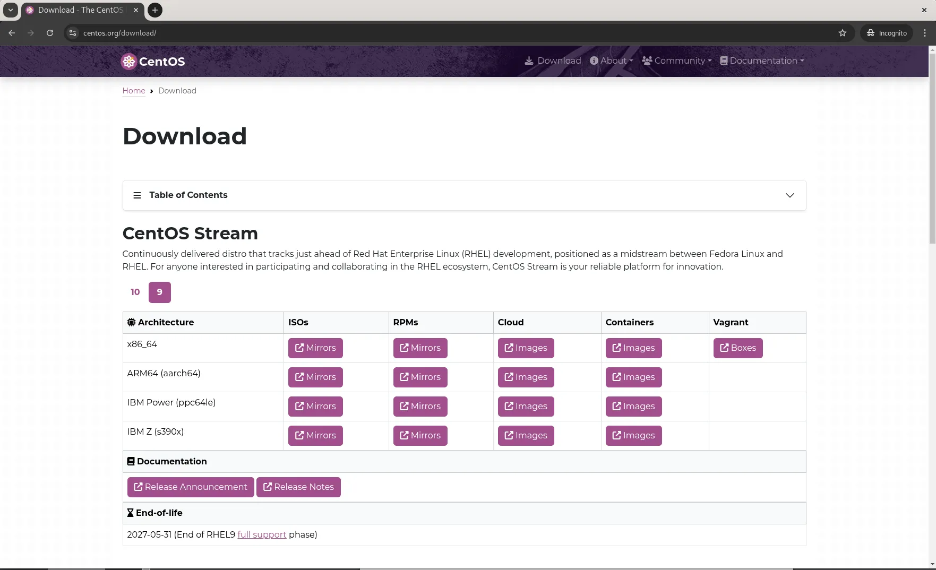Switch to CentOS Stream 10 tab
The width and height of the screenshot is (936, 570).
tap(135, 292)
